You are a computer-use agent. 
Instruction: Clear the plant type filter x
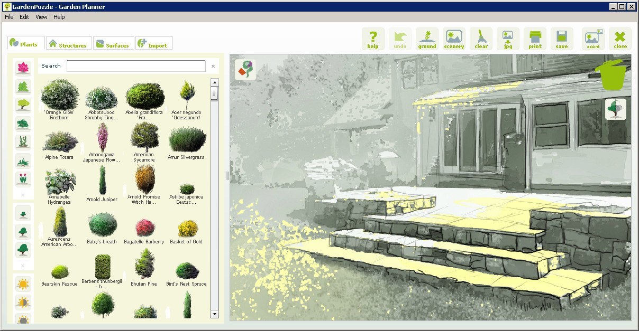coord(23,195)
